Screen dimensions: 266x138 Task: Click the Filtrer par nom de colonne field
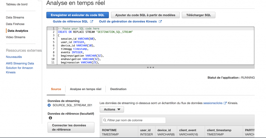134,120
